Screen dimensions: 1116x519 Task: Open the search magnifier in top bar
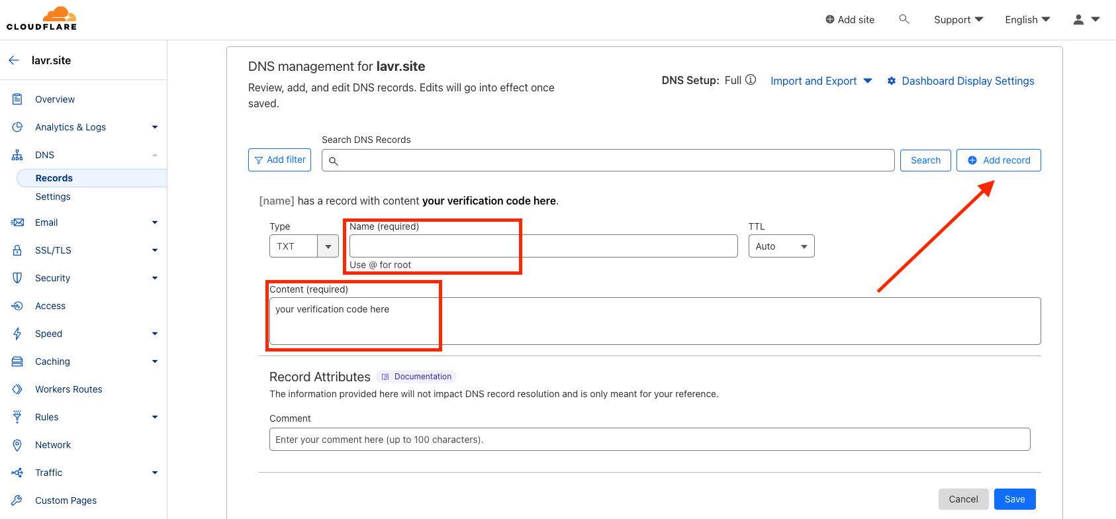point(904,19)
